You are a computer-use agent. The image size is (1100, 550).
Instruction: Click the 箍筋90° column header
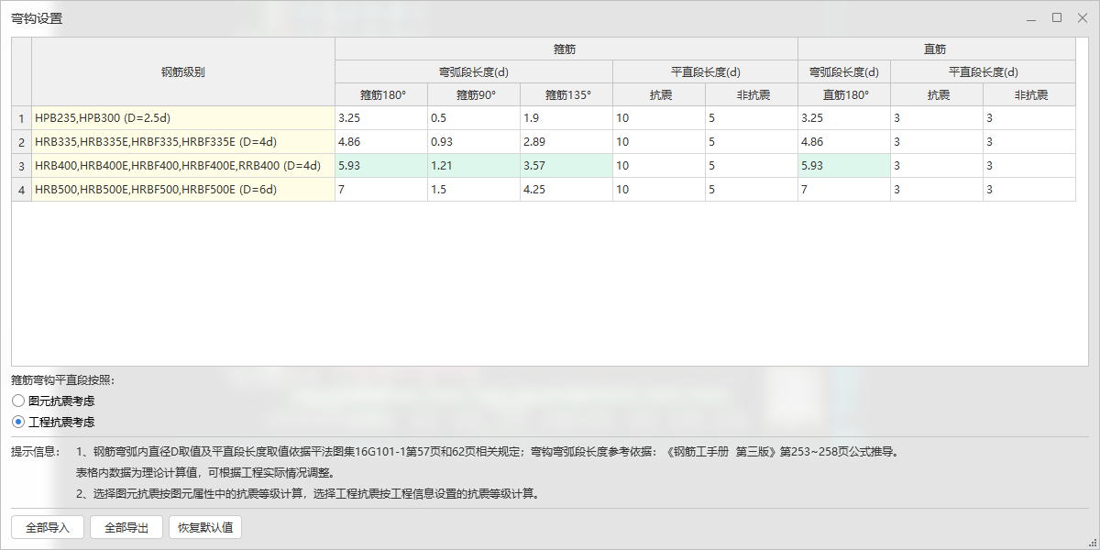tap(474, 94)
